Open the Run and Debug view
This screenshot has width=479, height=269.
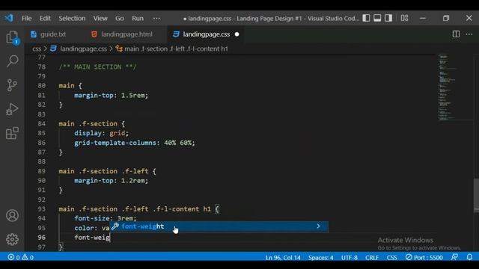tap(12, 109)
